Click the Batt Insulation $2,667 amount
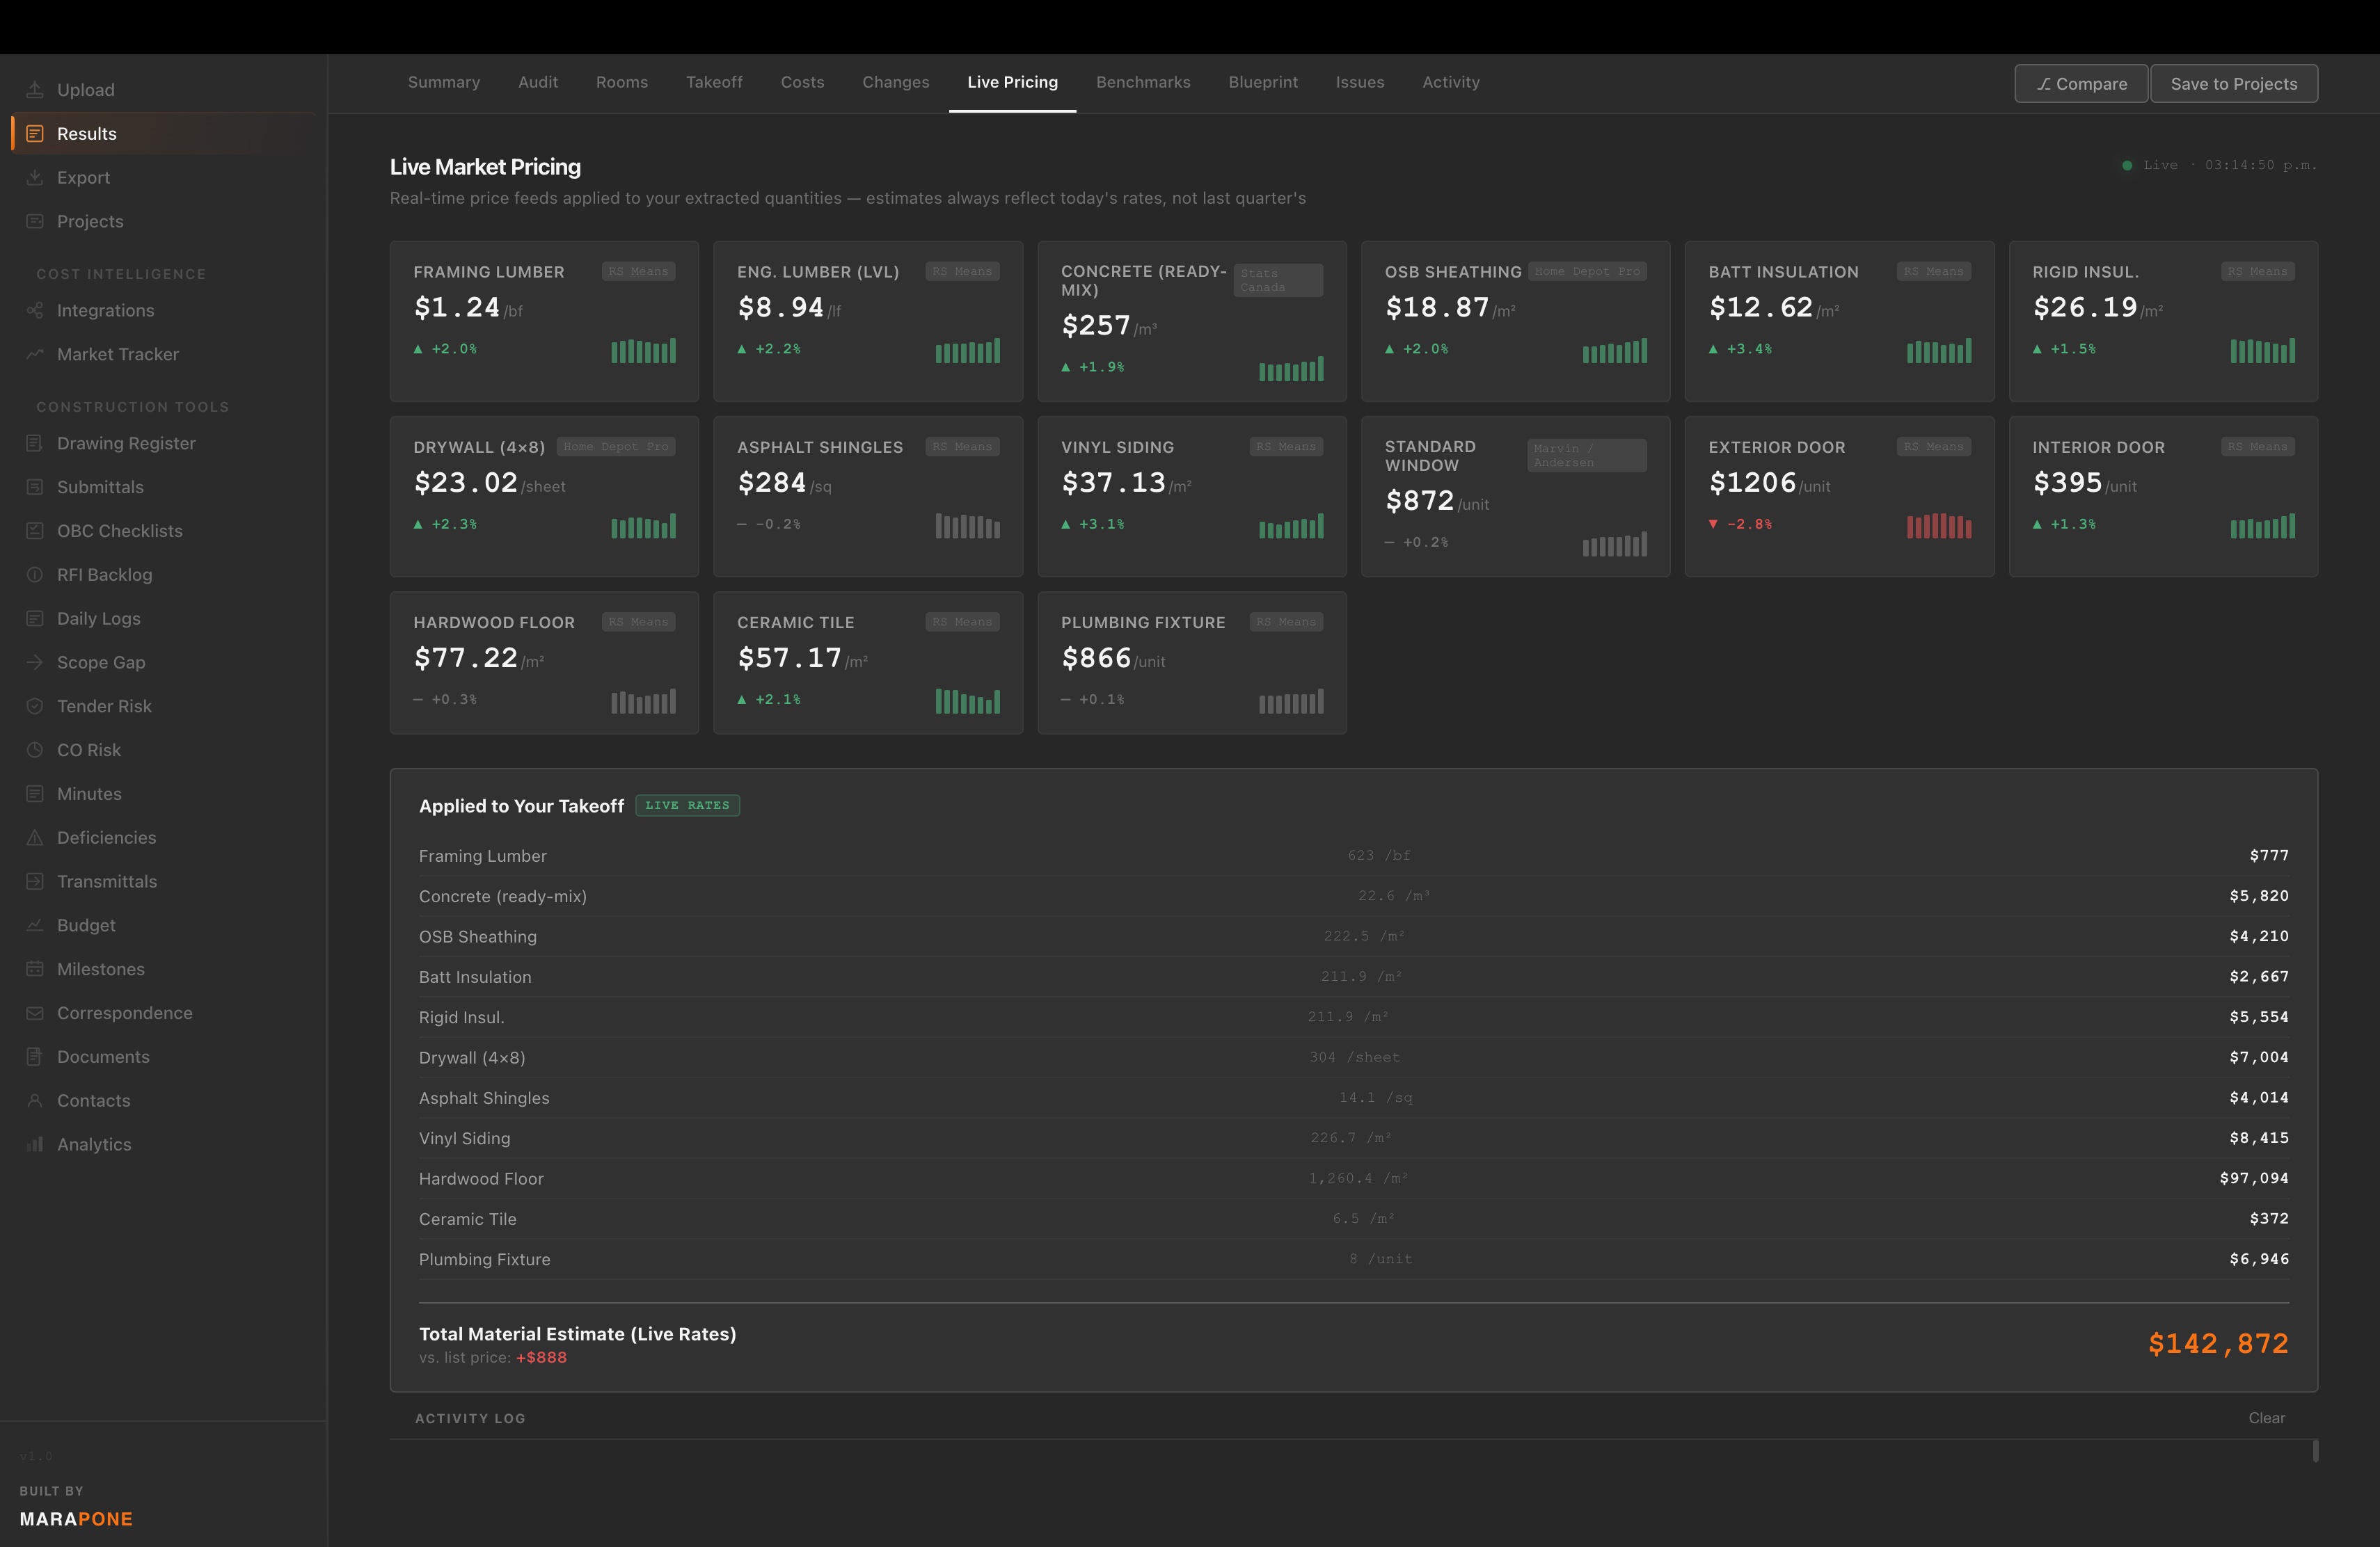Image resolution: width=2380 pixels, height=1547 pixels. tap(2259, 977)
